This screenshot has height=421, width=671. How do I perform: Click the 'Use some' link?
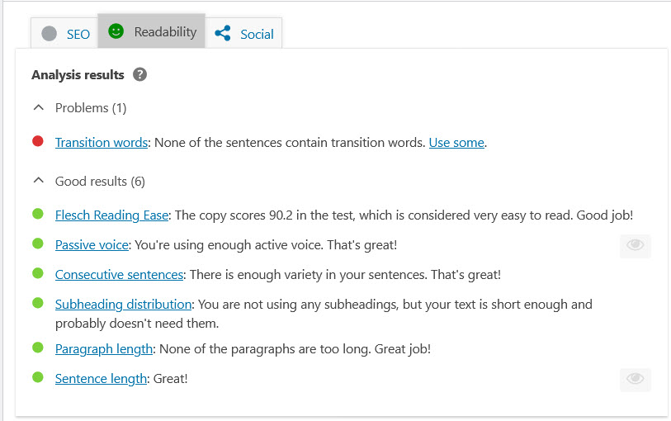[456, 142]
